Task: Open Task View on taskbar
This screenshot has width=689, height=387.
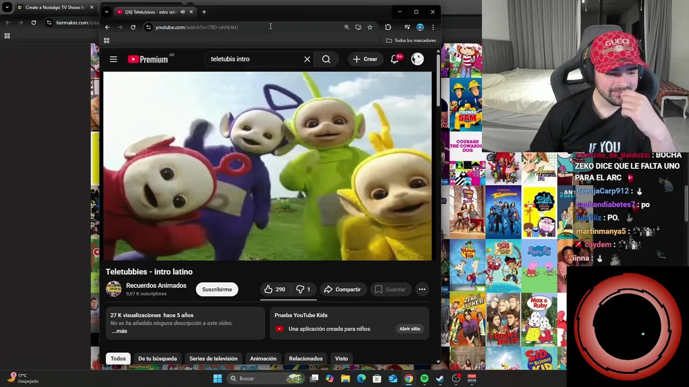Action: pos(314,378)
